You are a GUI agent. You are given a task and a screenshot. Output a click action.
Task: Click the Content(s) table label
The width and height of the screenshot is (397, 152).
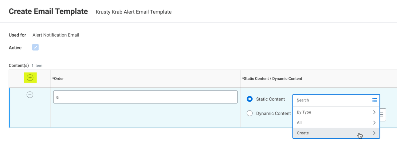coord(19,65)
